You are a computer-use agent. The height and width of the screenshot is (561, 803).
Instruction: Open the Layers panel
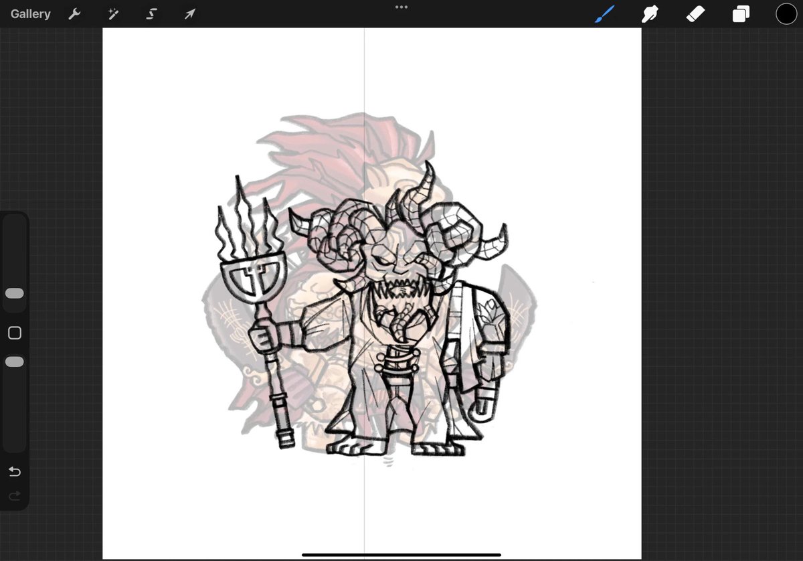[741, 13]
